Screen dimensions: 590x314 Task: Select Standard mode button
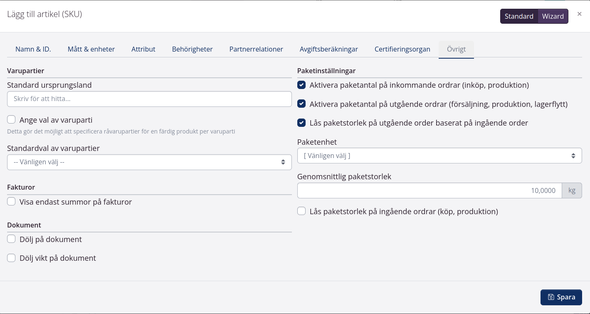(x=519, y=17)
